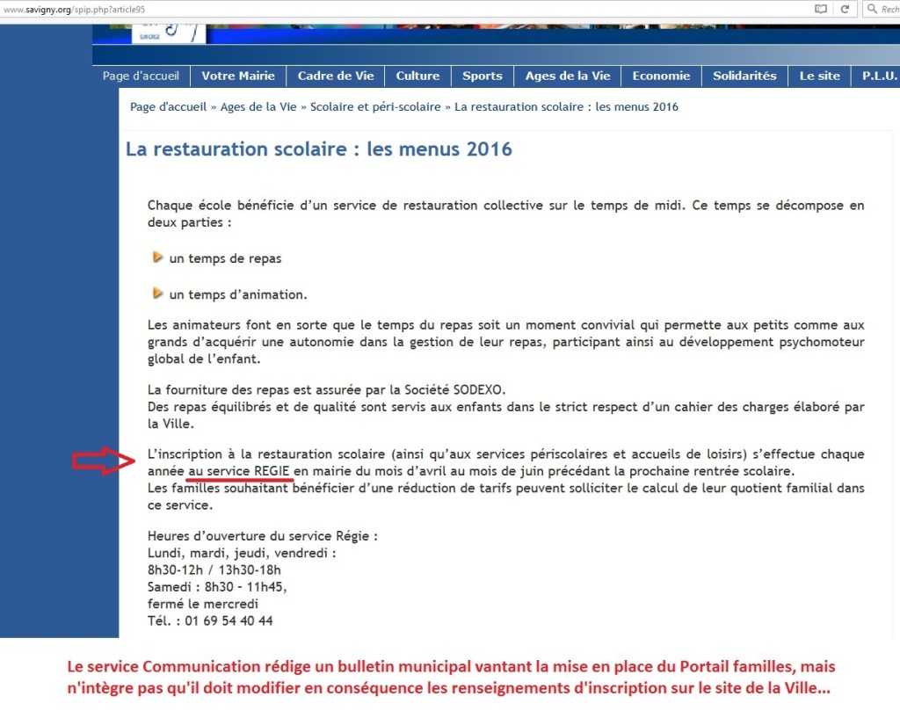Screen dimensions: 900x711
Task: Follow the breadcrumb link Scolaire et péri-scolaire
Action: 375,106
